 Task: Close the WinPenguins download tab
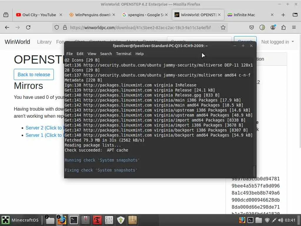pos(114,15)
